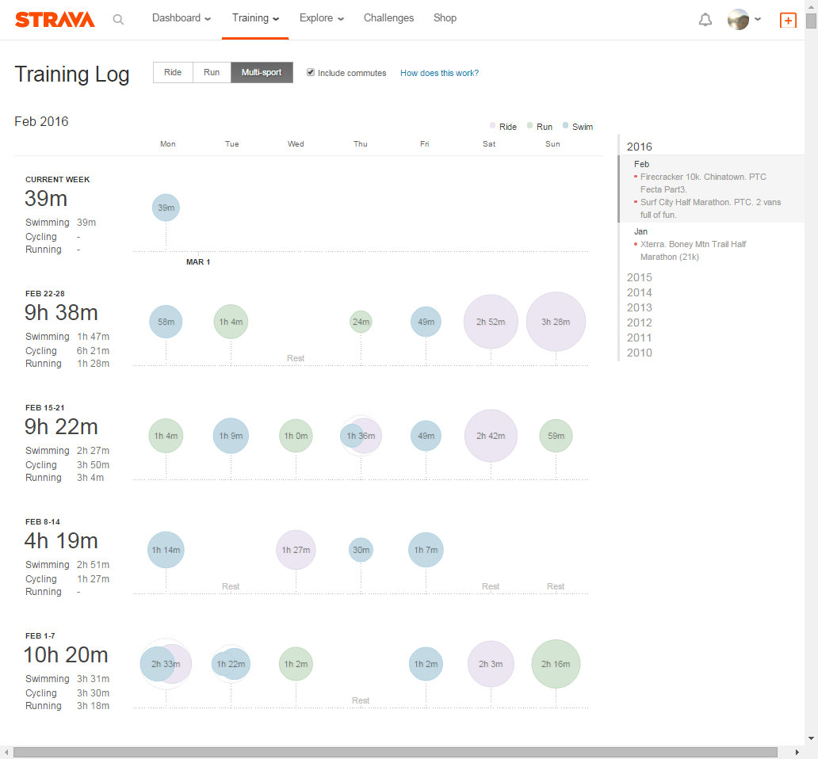Go to the Challenges page
Image resolution: width=818 pixels, height=759 pixels.
(388, 18)
